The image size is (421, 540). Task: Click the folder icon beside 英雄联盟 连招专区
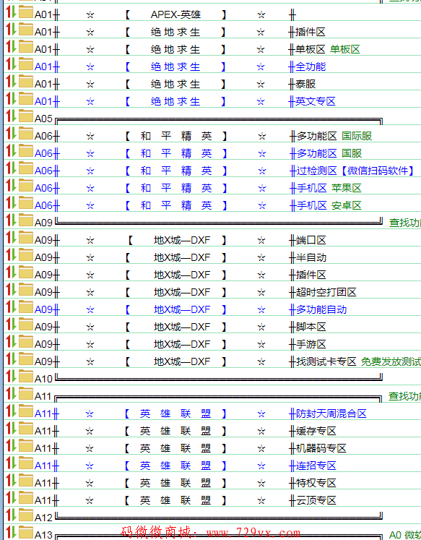coord(25,463)
